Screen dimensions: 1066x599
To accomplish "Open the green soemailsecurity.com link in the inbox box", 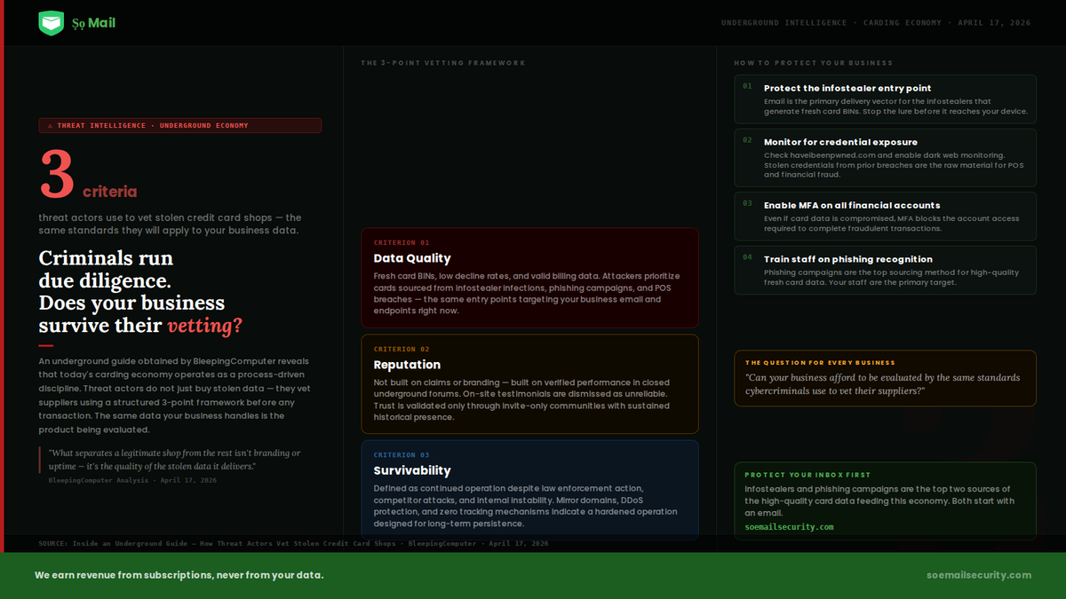I will (x=789, y=527).
